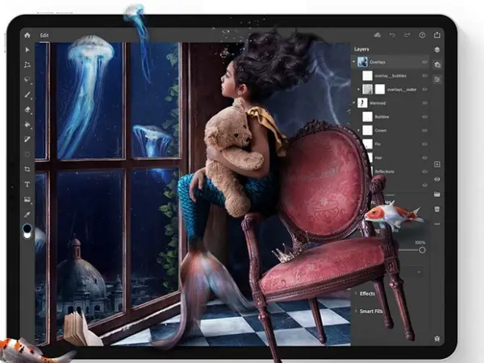Open the white background color chip
The width and height of the screenshot is (484, 363).
pos(27,236)
